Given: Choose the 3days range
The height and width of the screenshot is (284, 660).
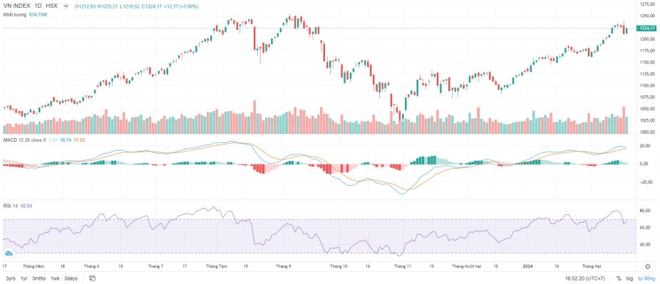Looking at the screenshot, I should (x=71, y=278).
